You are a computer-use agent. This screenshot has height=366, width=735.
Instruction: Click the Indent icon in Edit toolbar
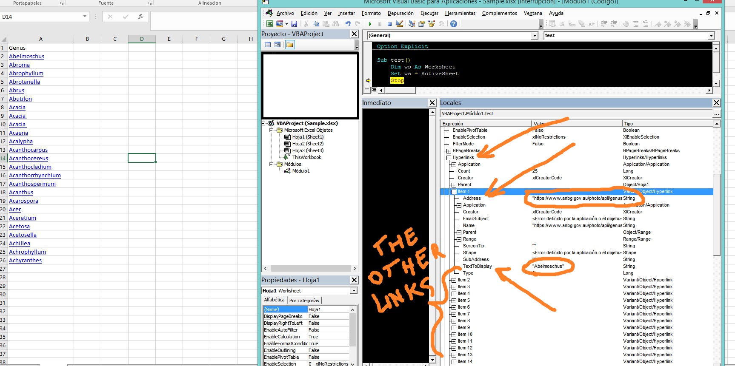[x=604, y=24]
